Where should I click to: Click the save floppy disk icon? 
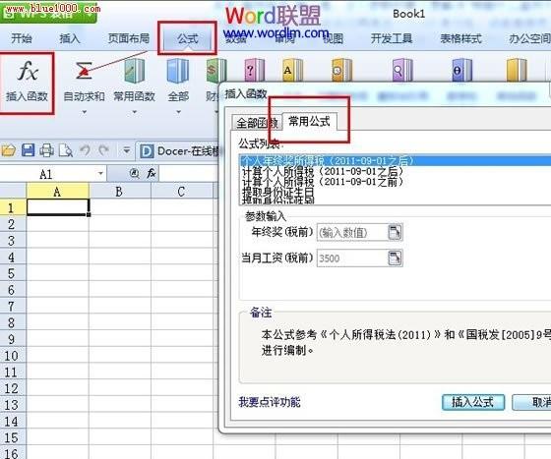coord(29,150)
